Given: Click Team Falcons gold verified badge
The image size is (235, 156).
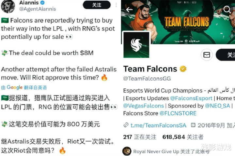Looking at the screenshot, I should click(x=183, y=69).
